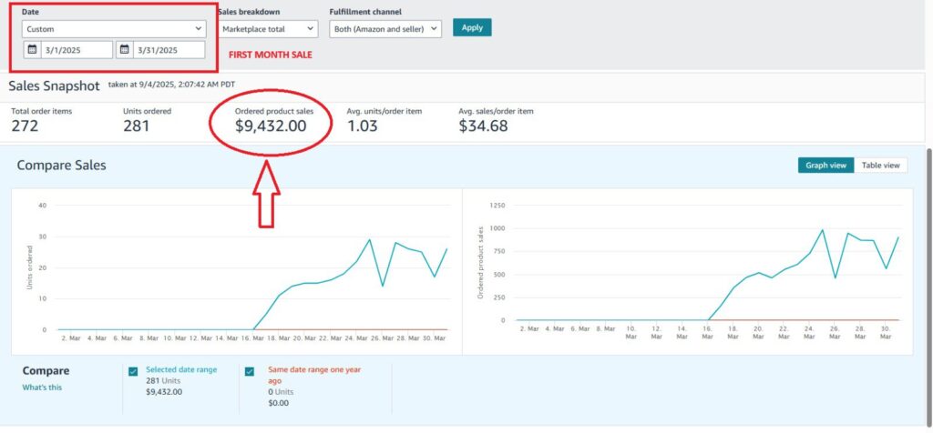The height and width of the screenshot is (433, 933).
Task: Click the Units ordered 281 metric
Action: (136, 126)
